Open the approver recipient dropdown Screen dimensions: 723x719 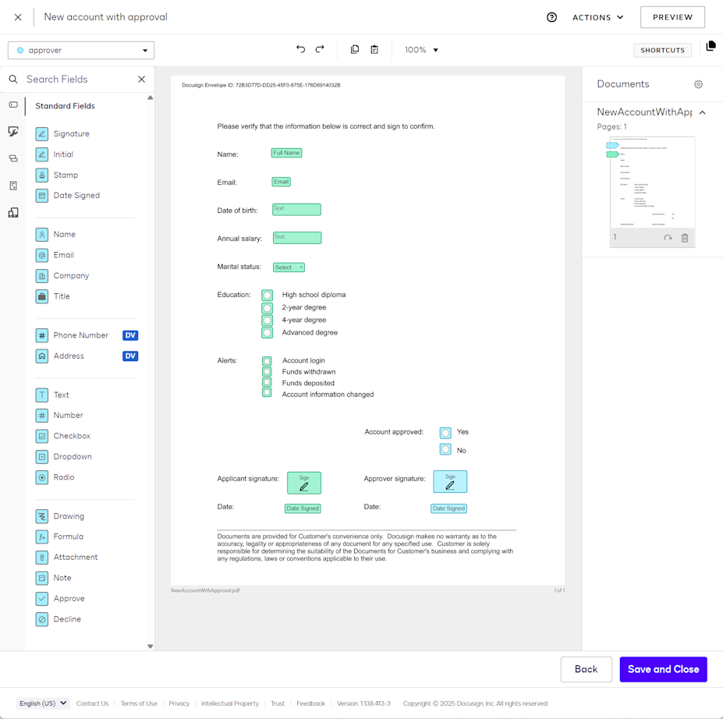[x=80, y=48]
